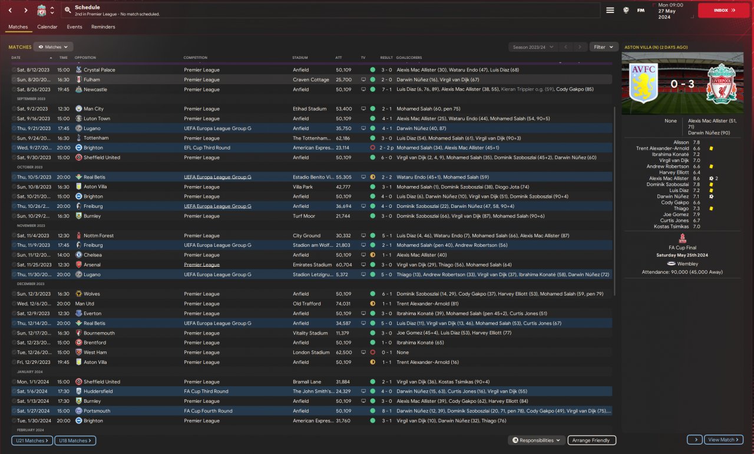
Task: Click the Chelsea club badge
Action: tap(78, 255)
